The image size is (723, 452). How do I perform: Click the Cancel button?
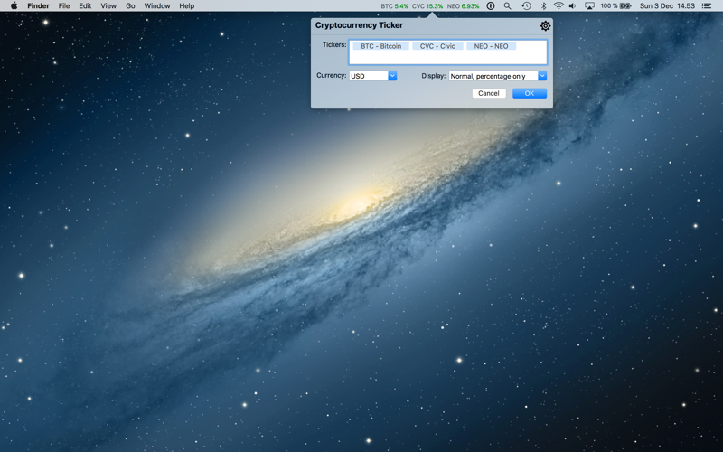pyautogui.click(x=489, y=93)
